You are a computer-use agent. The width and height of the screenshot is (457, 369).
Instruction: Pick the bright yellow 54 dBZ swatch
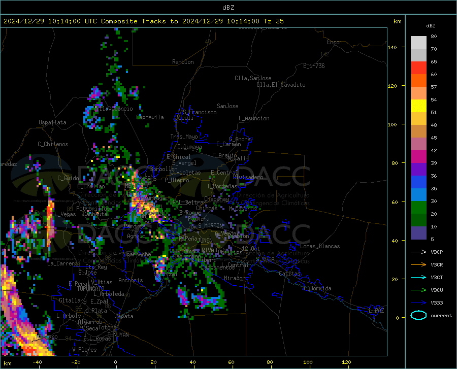(x=418, y=106)
